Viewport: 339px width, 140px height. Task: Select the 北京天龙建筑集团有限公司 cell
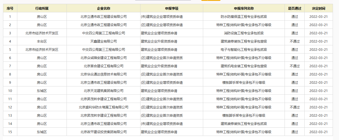tap(103, 91)
